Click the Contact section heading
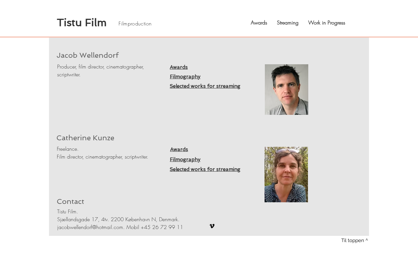Screen dimensions: 418x261 coord(71,202)
